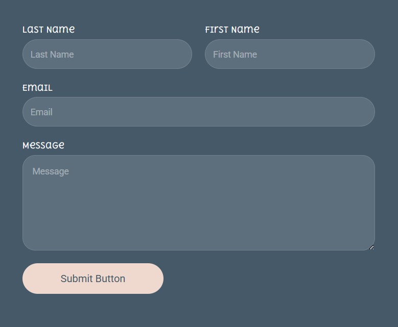Screen dimensions: 398x327
Task: Click the "Message" label above the textarea
Action: 43,145
